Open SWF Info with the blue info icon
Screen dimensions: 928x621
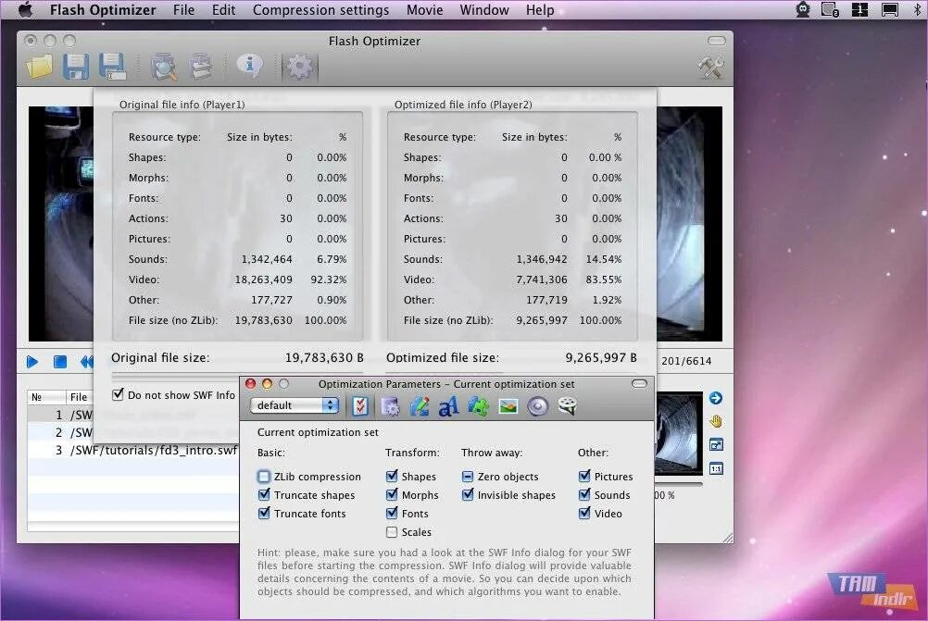(250, 65)
